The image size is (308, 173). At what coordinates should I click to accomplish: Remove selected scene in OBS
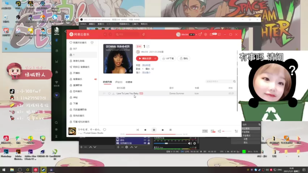(85, 147)
